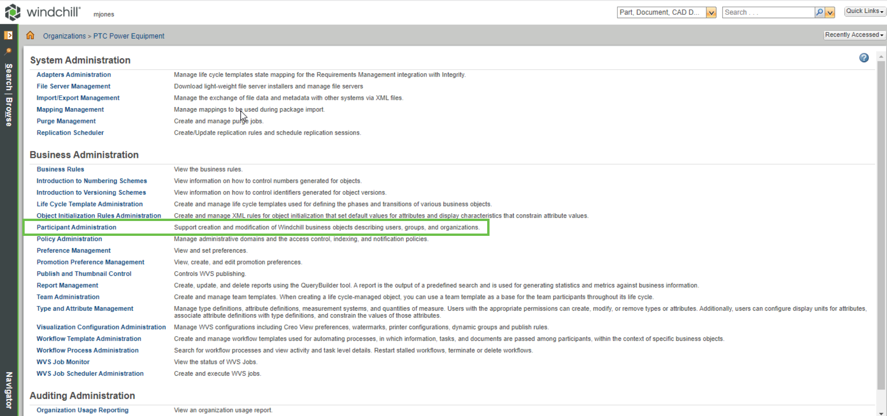The image size is (887, 416).
Task: Click the Windchill logo icon
Action: 13,12
